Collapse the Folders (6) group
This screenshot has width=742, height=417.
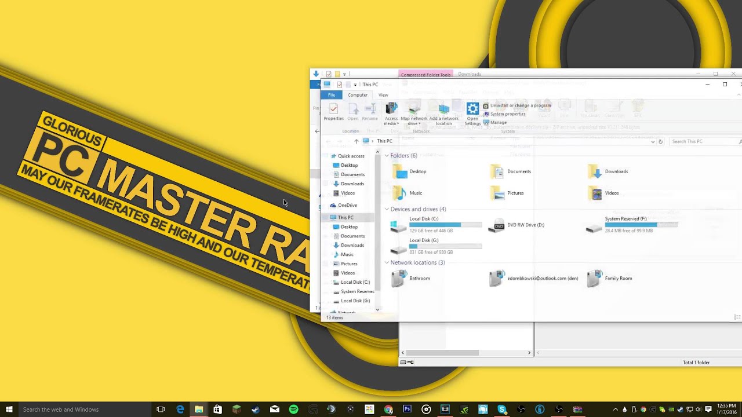tap(387, 156)
